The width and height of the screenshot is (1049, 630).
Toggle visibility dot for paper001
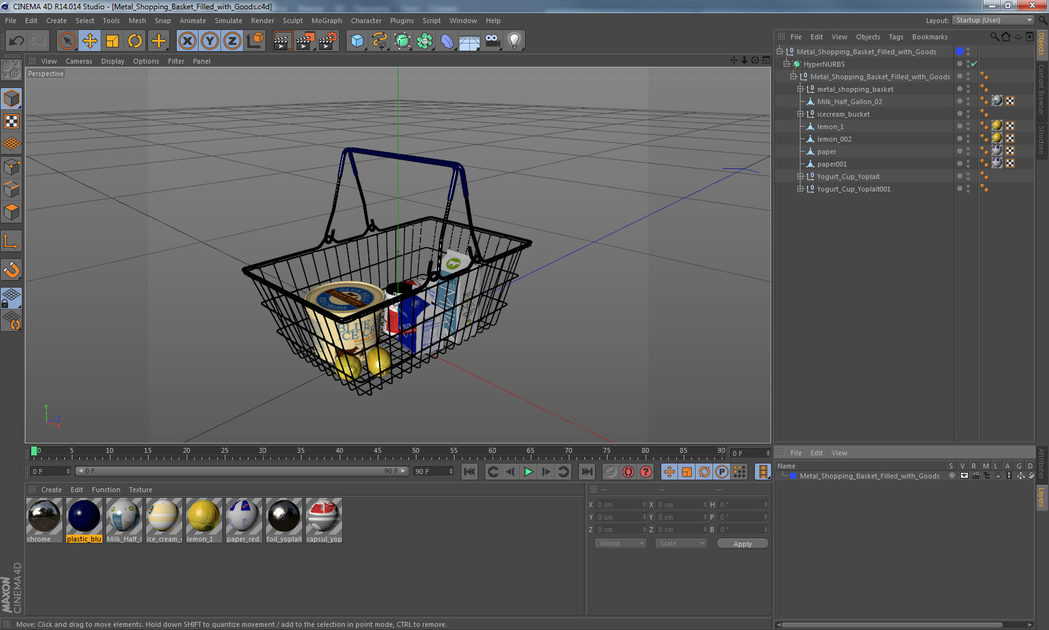click(x=960, y=163)
